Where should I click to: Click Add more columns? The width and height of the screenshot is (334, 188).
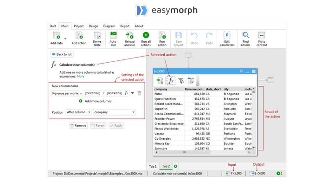coord(95,101)
